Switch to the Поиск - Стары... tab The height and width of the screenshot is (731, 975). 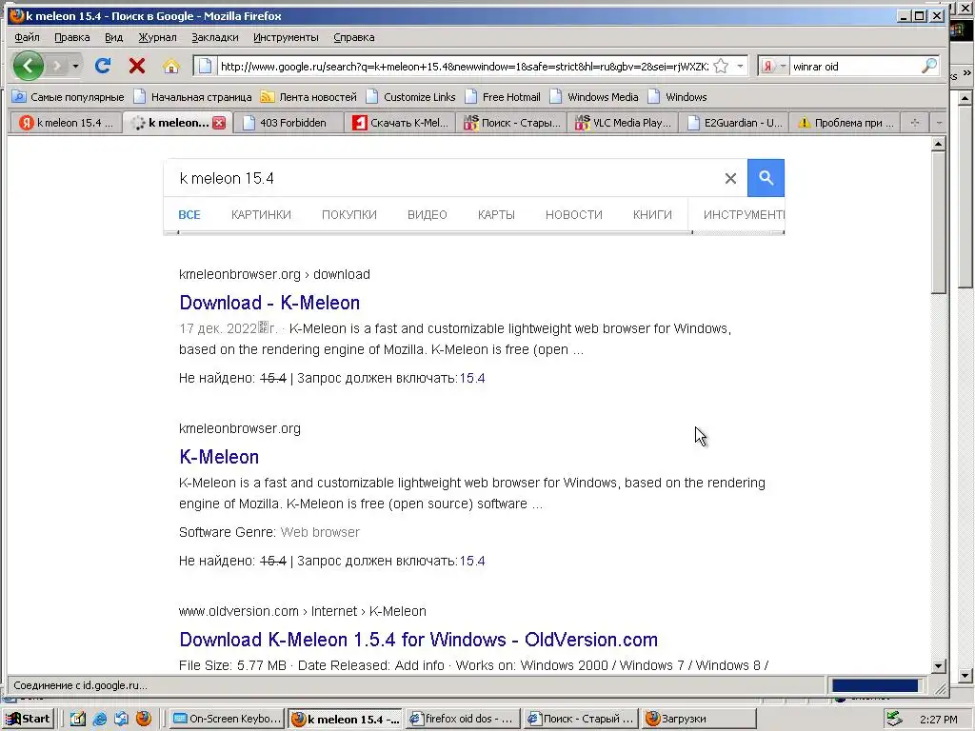511,123
